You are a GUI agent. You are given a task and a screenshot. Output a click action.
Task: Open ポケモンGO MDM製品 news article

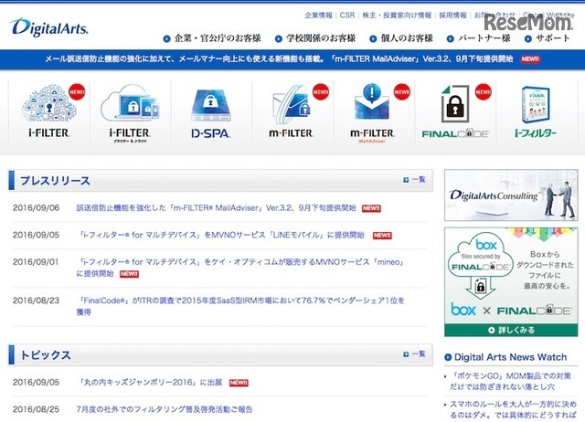(510, 381)
